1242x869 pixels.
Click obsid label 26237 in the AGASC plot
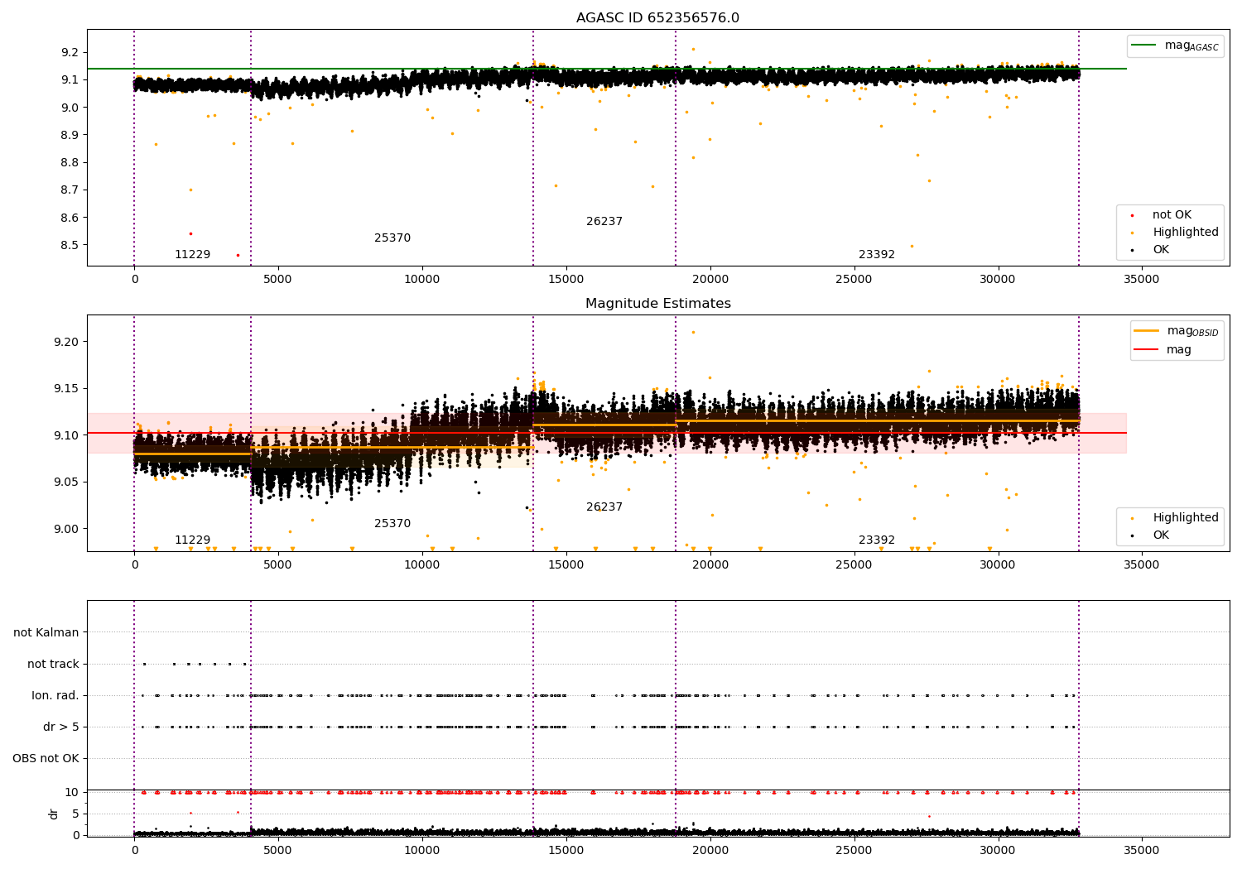[x=604, y=222]
